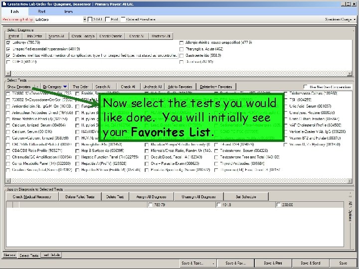Click the Add to Favorites button

[x=180, y=87]
